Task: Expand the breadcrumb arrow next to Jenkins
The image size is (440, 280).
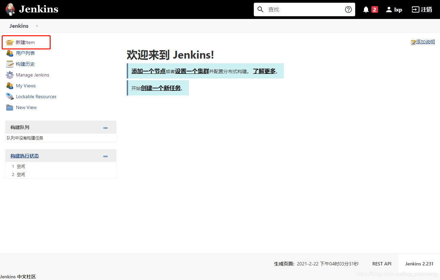Action: [37, 26]
